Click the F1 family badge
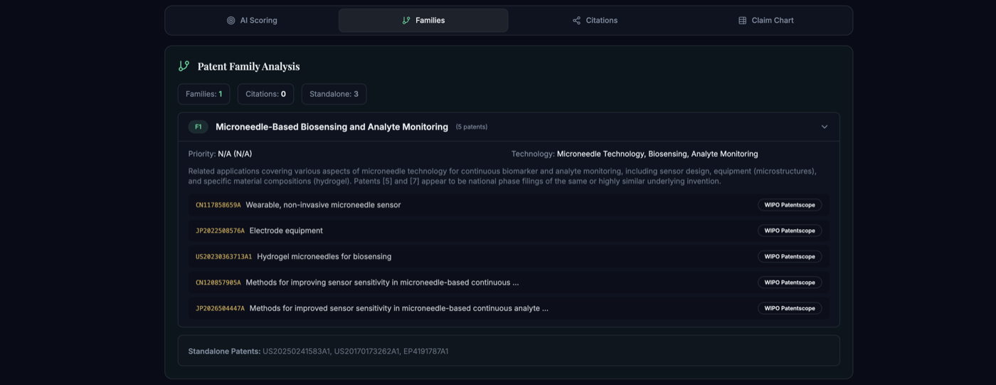The height and width of the screenshot is (385, 996). click(198, 127)
